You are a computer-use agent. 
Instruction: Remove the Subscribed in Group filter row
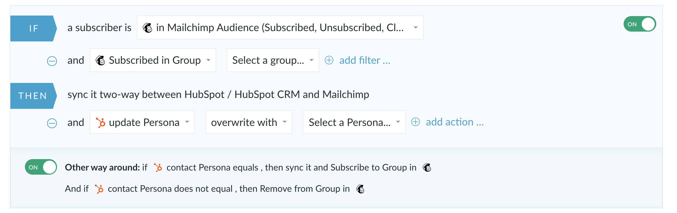[x=52, y=61]
